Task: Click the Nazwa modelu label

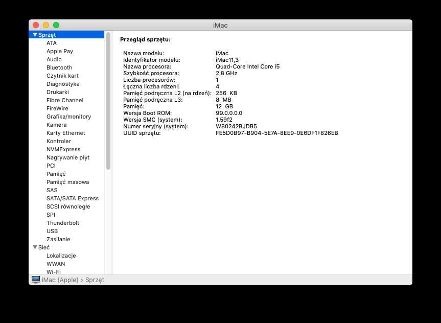Action: [x=144, y=53]
